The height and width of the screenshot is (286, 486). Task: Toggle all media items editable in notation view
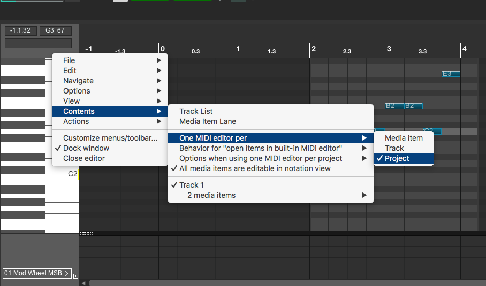pyautogui.click(x=255, y=168)
